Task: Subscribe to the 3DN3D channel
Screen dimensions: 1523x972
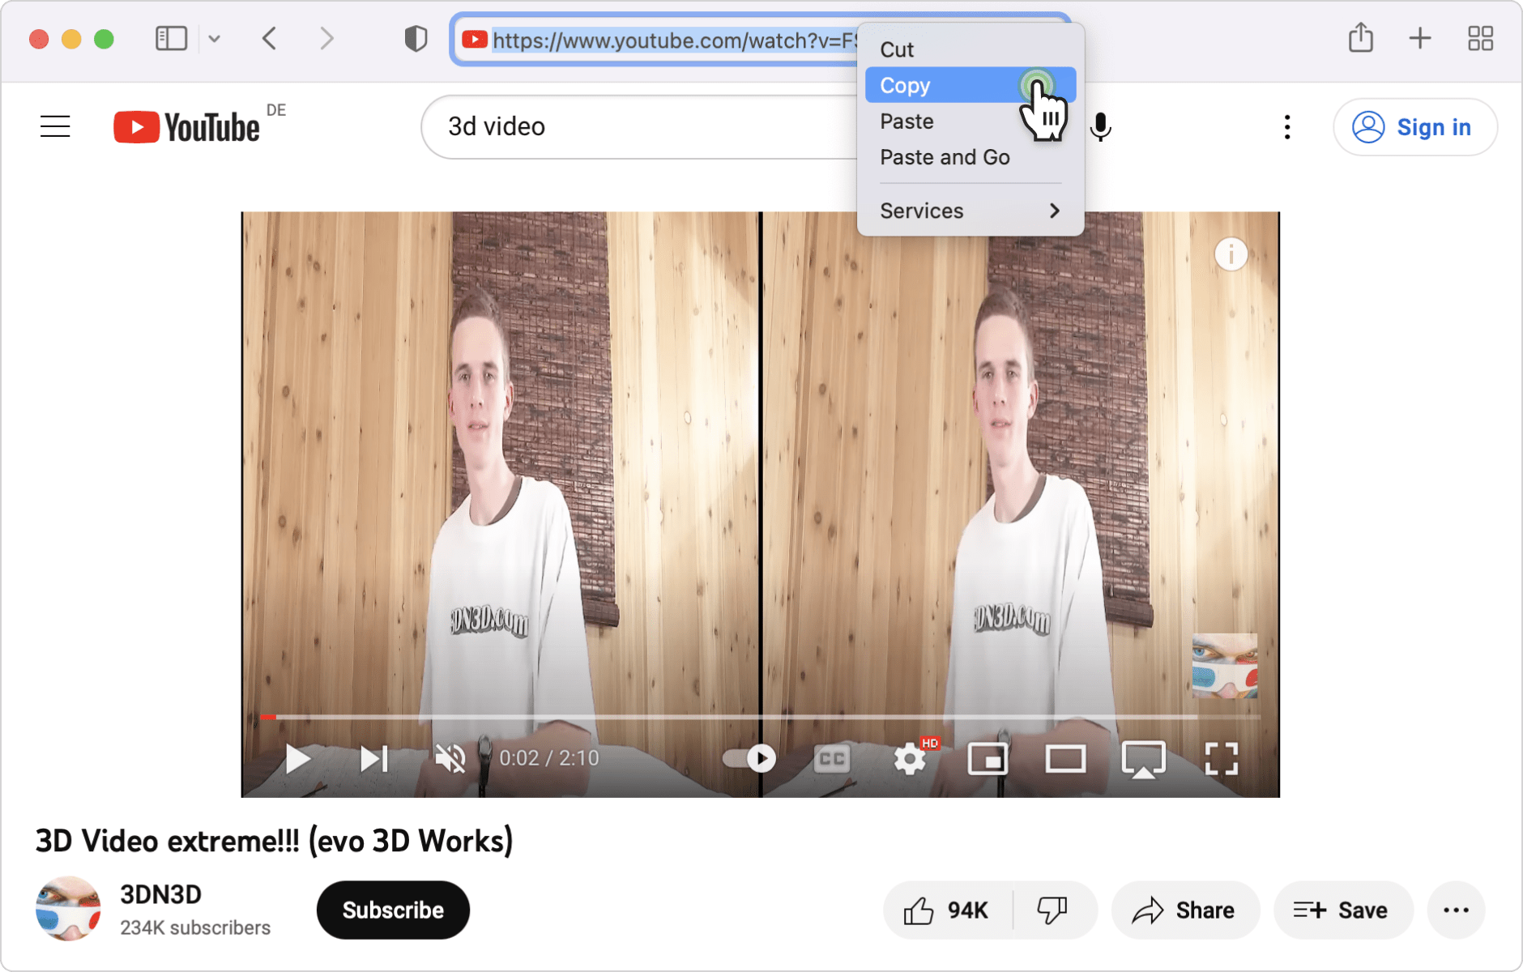Action: pos(392,910)
